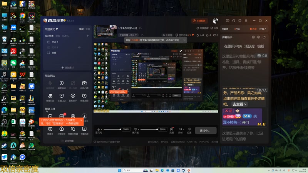Open the 下播鸣谢 tool icon
Screen dimensions: 308x173
pyautogui.click(x=84, y=129)
